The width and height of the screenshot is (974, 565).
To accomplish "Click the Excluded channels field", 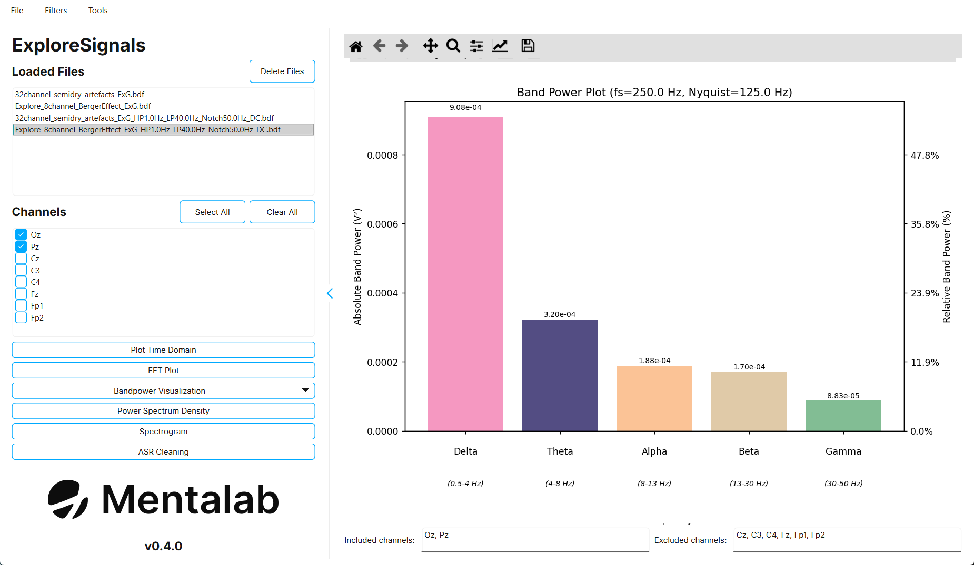I will point(847,540).
